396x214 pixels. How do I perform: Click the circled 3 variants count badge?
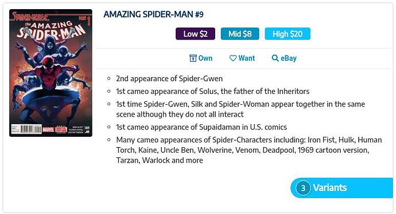click(x=303, y=188)
